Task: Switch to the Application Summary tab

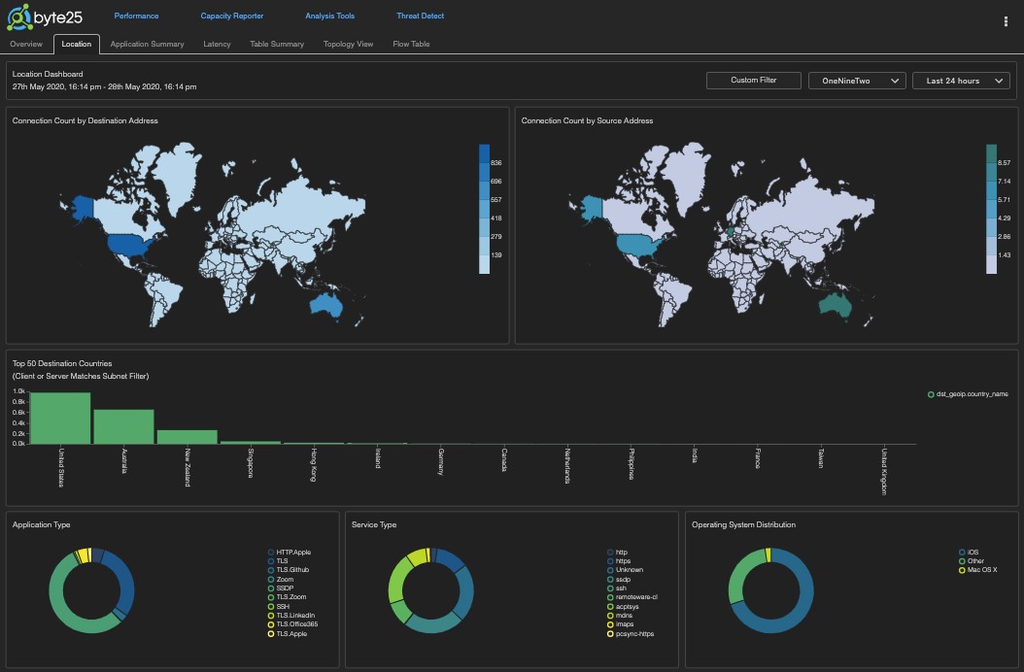Action: coord(147,44)
